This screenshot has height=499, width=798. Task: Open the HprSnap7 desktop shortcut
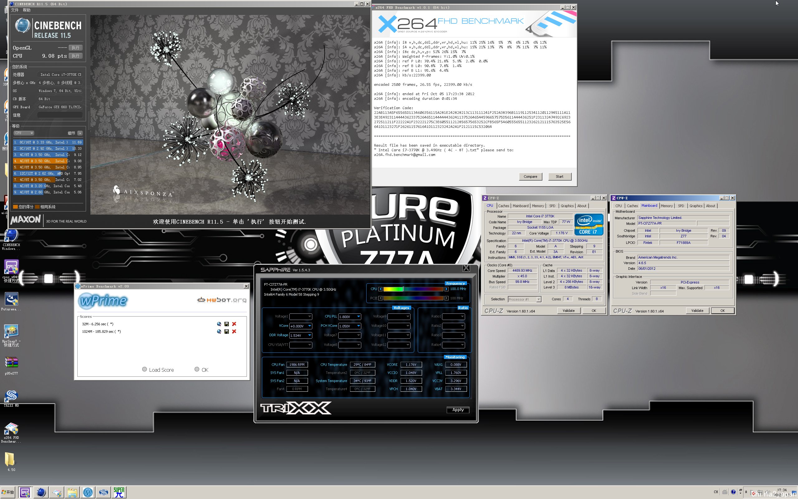(11, 336)
